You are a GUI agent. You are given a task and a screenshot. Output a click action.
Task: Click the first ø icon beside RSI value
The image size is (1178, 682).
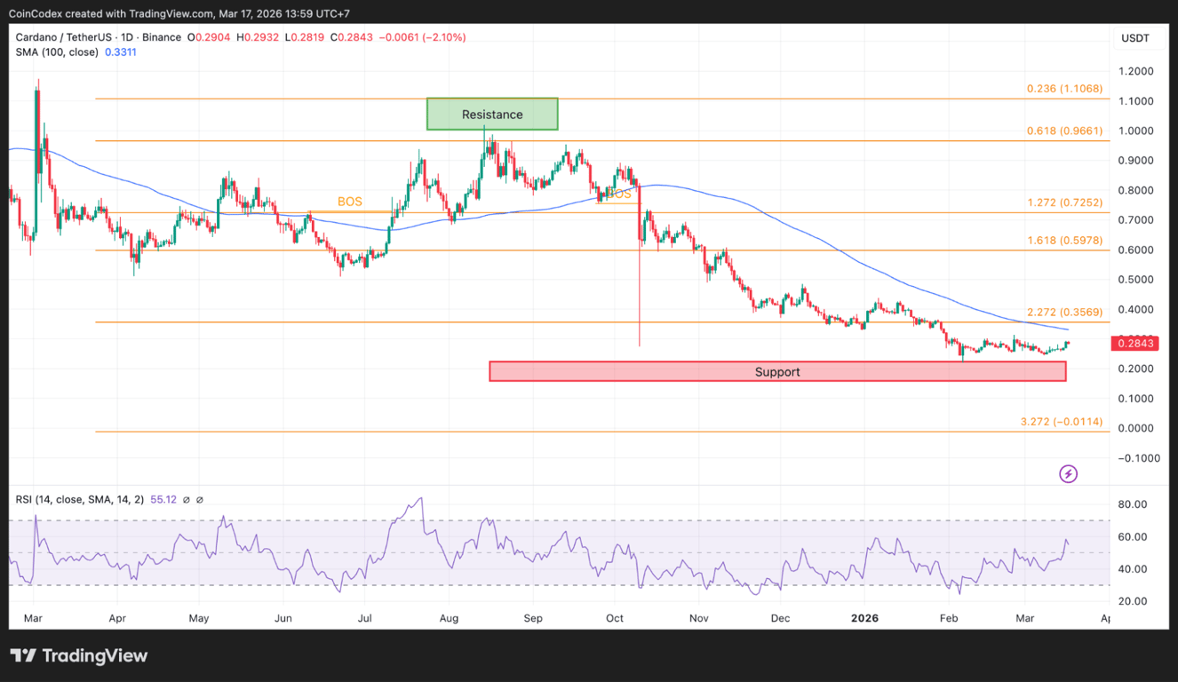pos(186,500)
